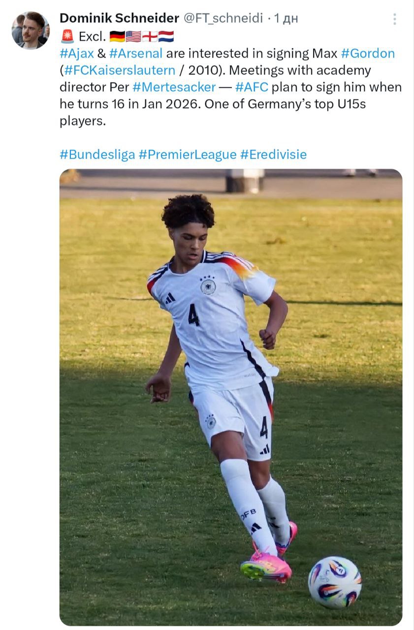This screenshot has height=630, width=414.
Task: Open the #Bundesliga hashtag
Action: click(97, 155)
